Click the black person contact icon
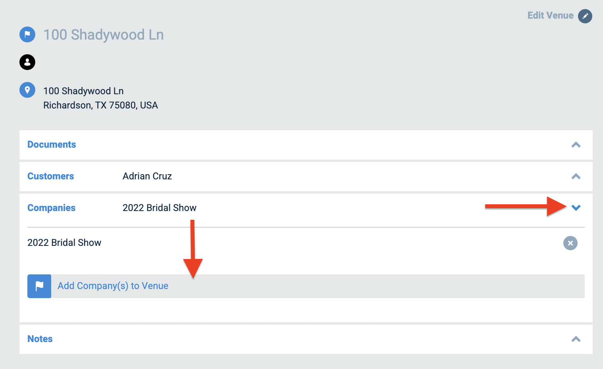Viewport: 603px width, 369px height. click(x=27, y=62)
